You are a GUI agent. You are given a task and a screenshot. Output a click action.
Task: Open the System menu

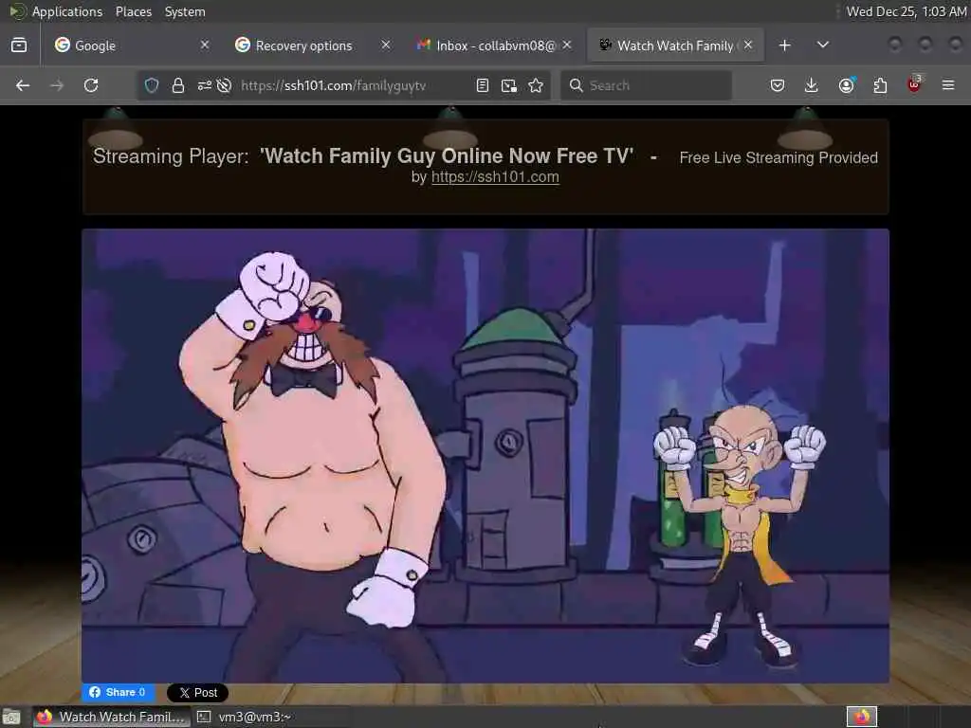coord(185,11)
